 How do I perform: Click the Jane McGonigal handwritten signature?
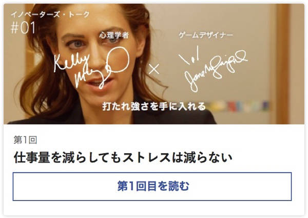click(x=213, y=69)
